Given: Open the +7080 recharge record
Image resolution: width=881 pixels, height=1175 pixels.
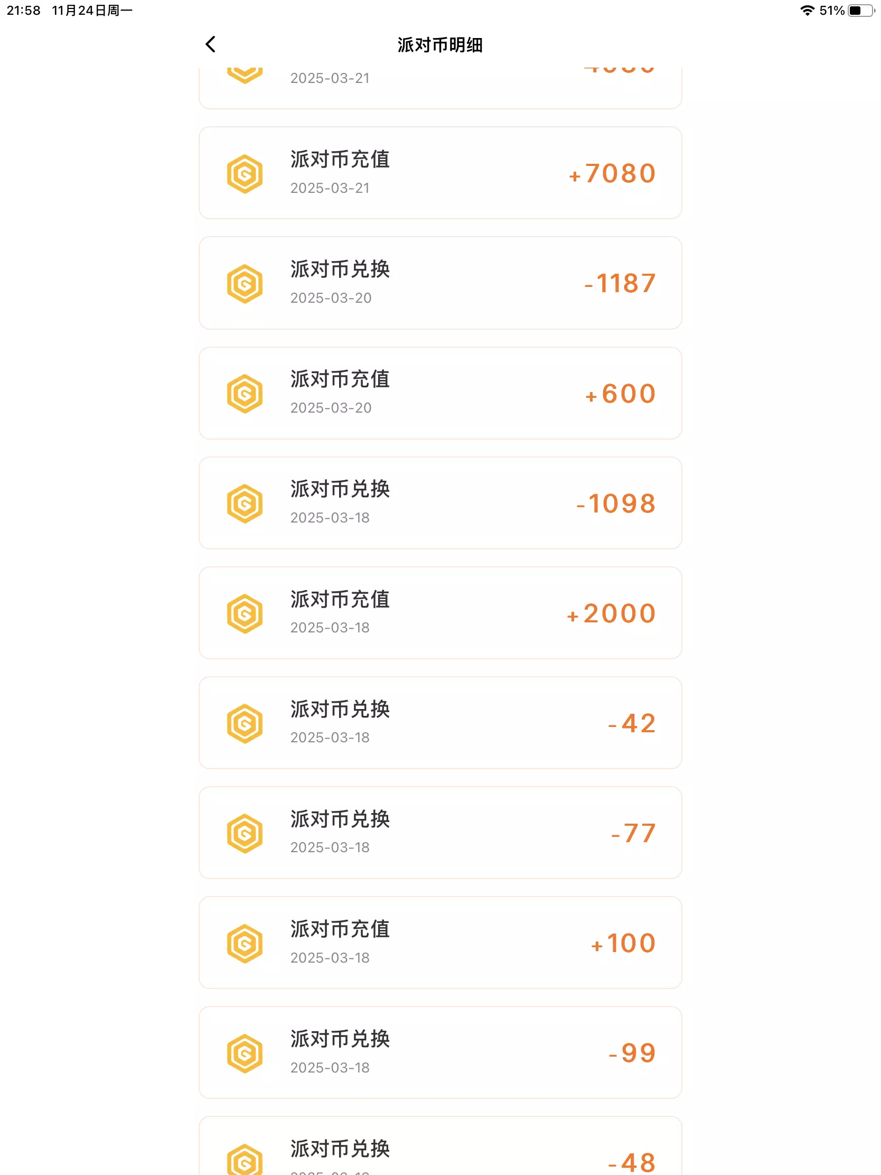Looking at the screenshot, I should coord(439,173).
